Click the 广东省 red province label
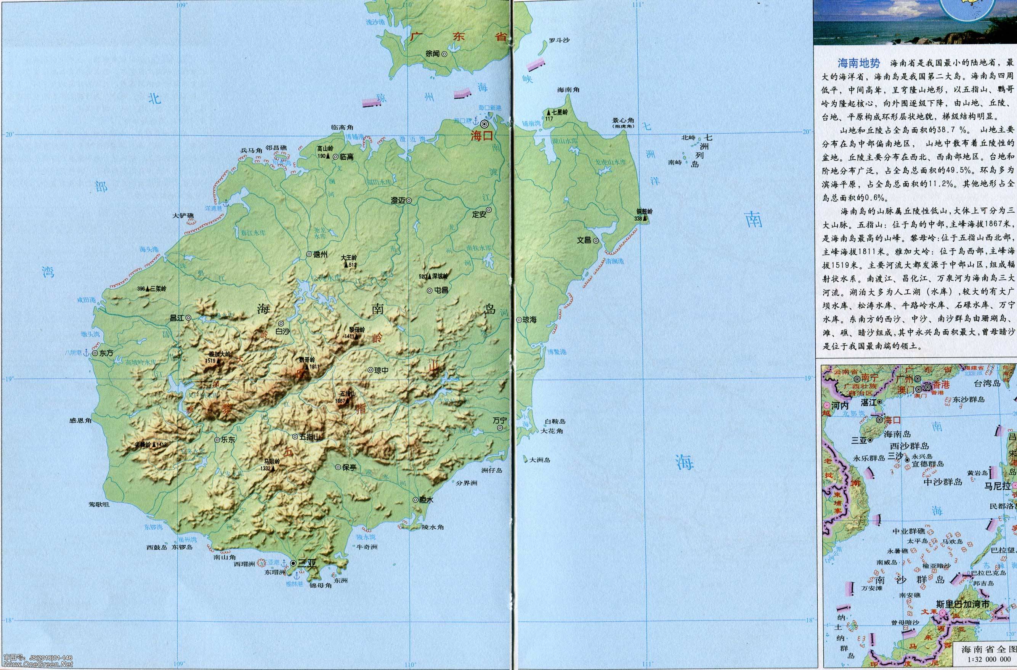The width and height of the screenshot is (1017, 670). pos(459,37)
